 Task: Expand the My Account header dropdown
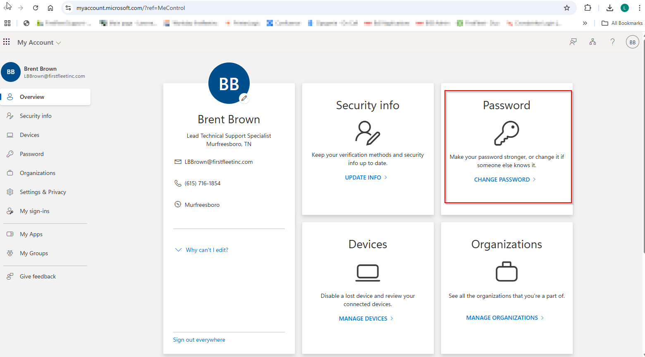tap(39, 43)
